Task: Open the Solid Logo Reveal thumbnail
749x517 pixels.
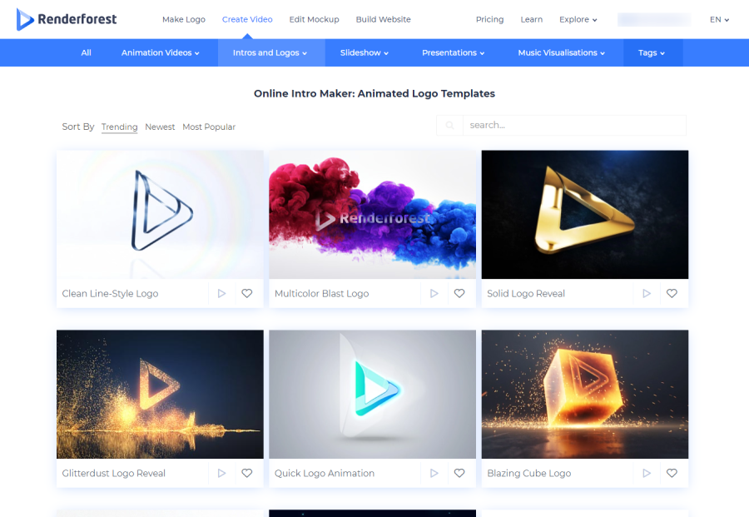Action: coord(584,215)
